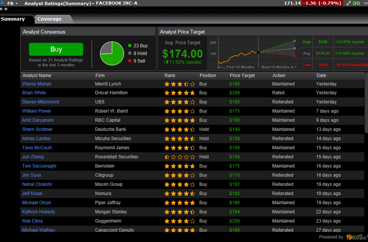368x242 pixels.
Task: Open analyst Tavis McCourt's profile
Action: [x=37, y=147]
